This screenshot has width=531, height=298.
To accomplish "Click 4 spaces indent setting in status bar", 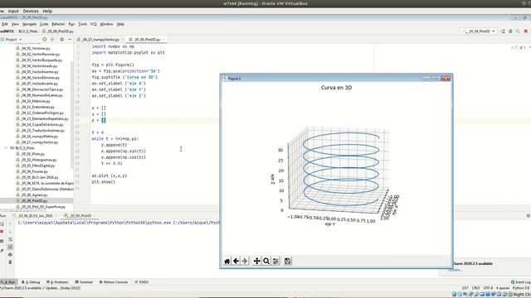I will tap(503, 288).
